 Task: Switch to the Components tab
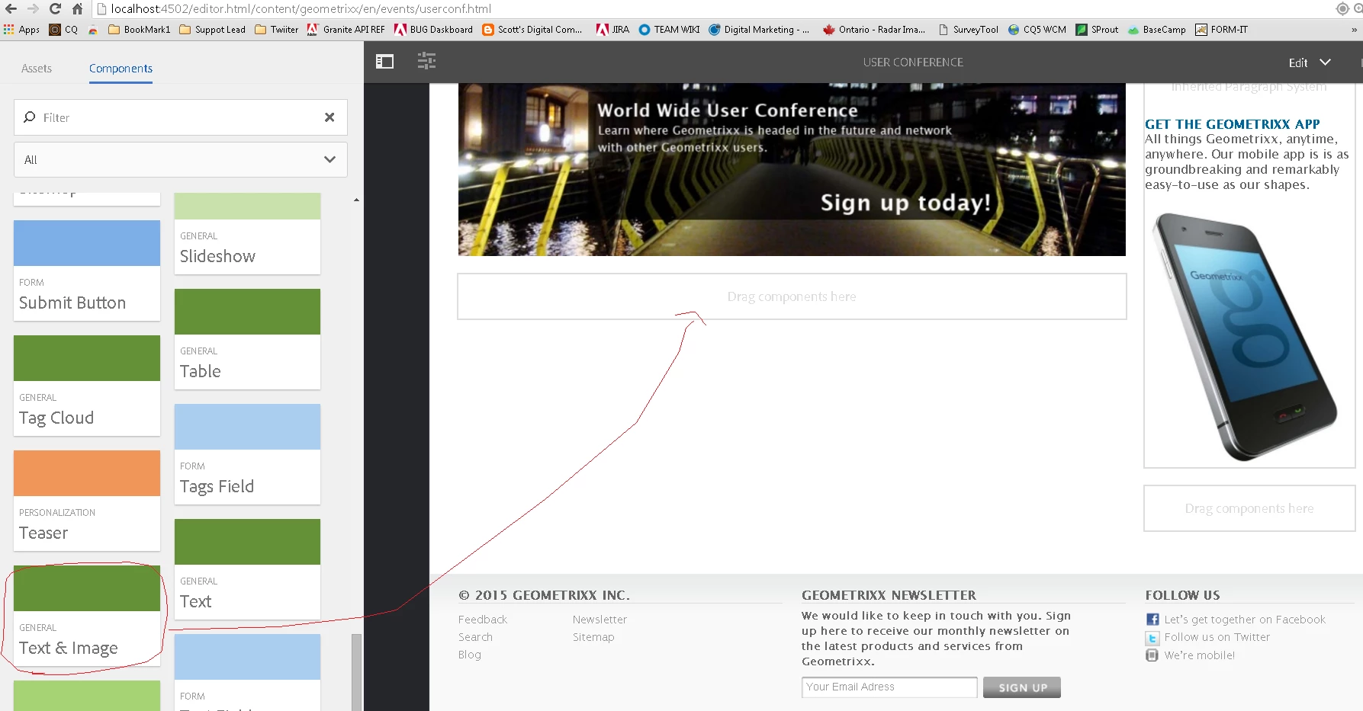(121, 69)
